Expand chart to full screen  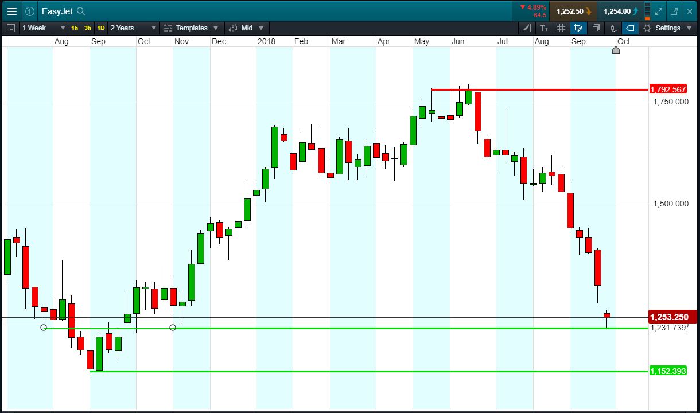click(659, 11)
